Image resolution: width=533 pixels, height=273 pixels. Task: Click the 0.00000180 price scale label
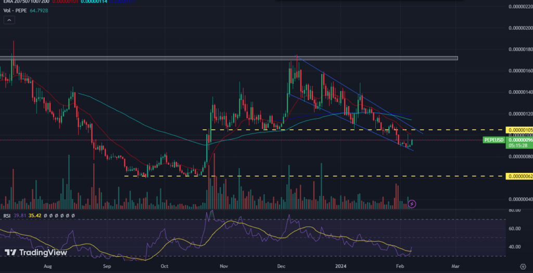tap(521, 49)
